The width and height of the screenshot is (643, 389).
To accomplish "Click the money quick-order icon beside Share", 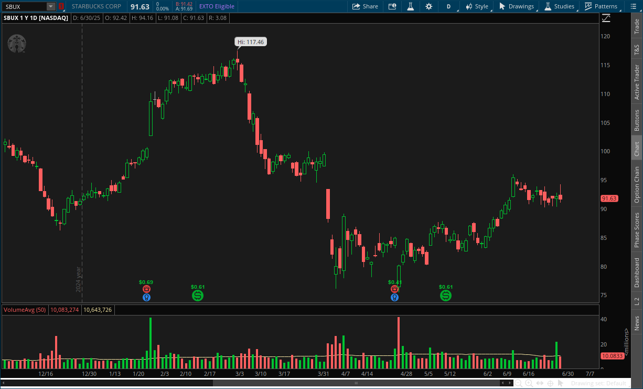I will point(392,6).
